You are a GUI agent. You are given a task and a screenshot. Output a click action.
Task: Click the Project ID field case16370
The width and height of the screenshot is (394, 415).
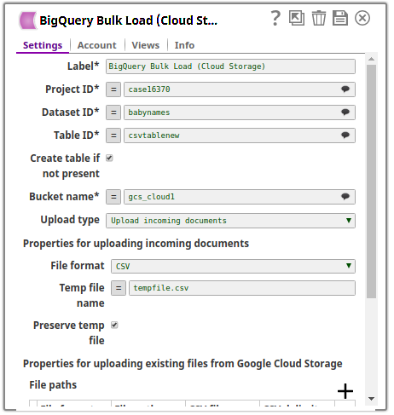240,89
